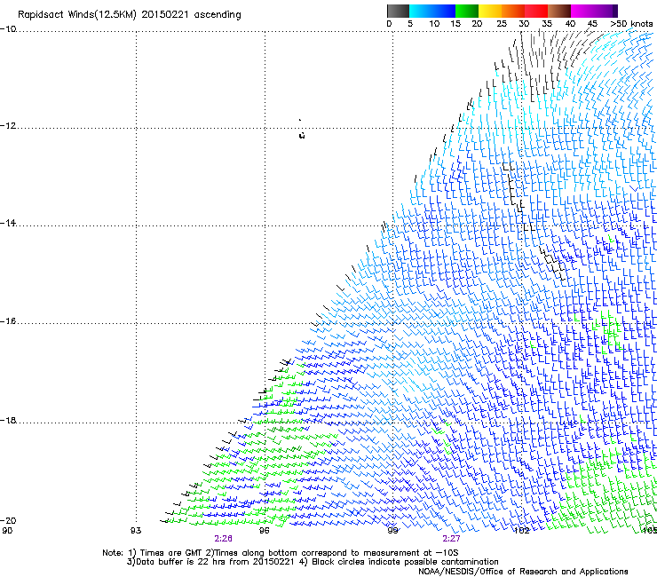The height and width of the screenshot is (577, 657).
Task: Click the '-18' latitude axis label
Action: (x=8, y=420)
